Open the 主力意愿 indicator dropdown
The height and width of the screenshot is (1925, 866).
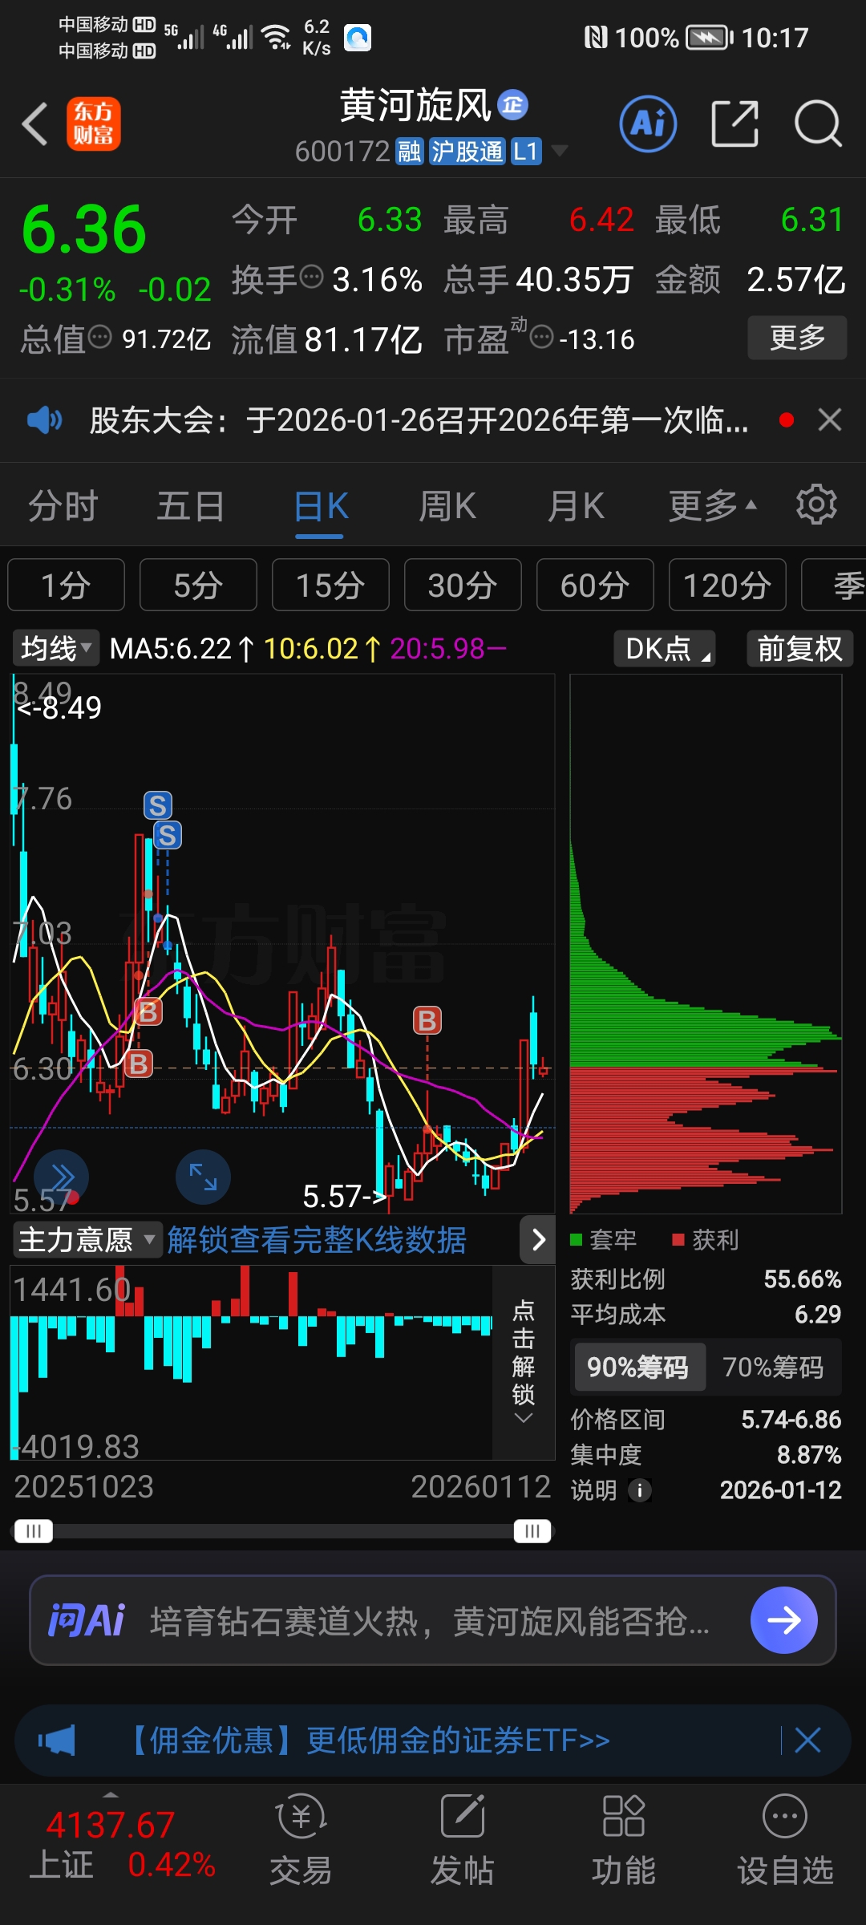[86, 1240]
